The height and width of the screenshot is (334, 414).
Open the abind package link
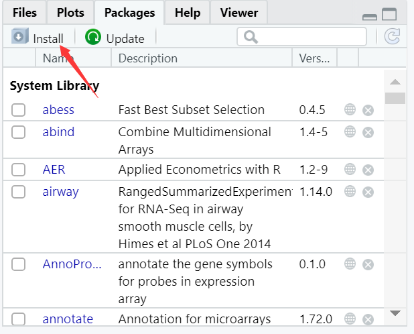click(x=58, y=132)
